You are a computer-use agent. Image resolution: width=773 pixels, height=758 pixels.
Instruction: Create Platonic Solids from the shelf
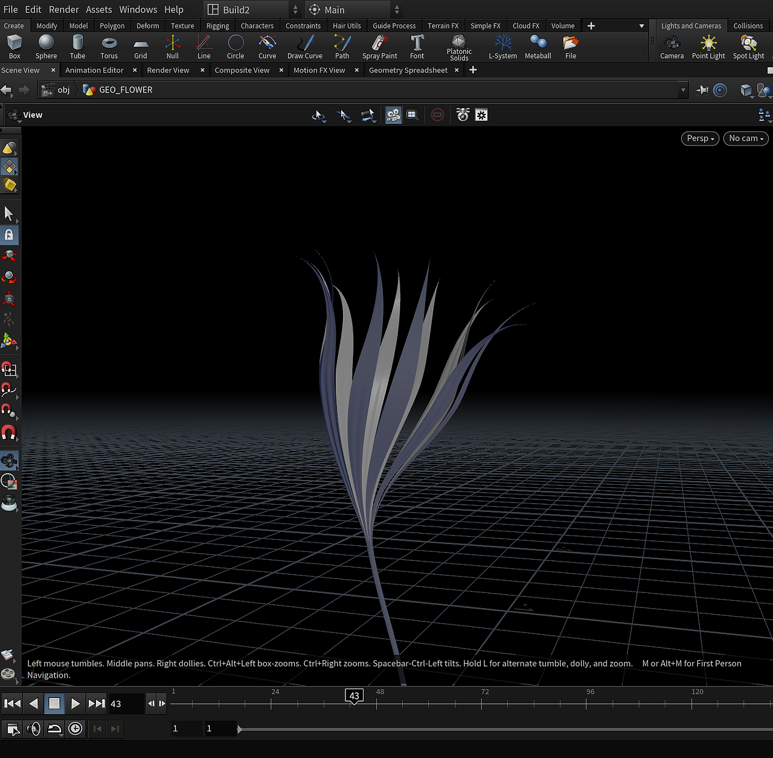click(459, 47)
